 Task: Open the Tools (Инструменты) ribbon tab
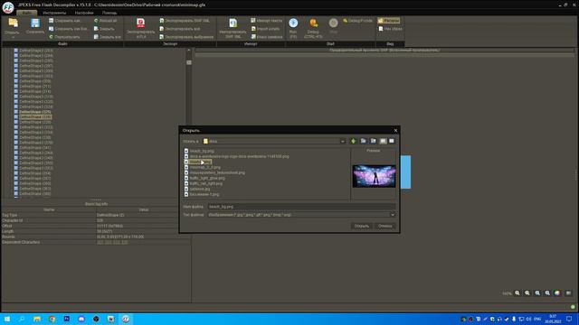tap(54, 13)
